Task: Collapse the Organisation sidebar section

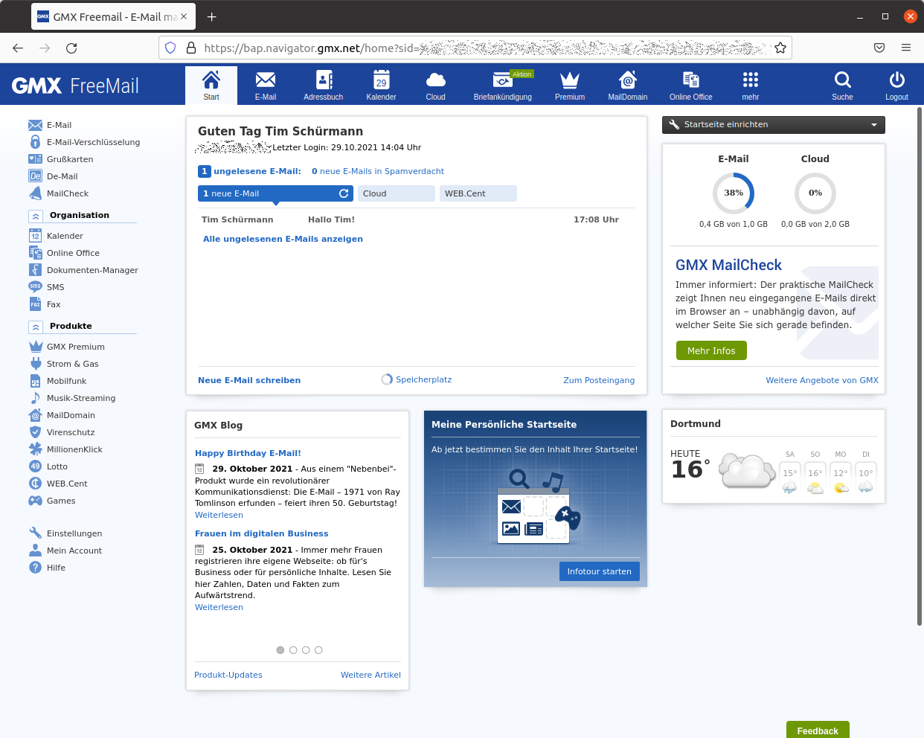Action: 36,216
